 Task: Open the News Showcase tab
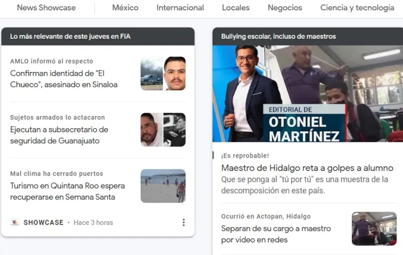[x=46, y=8]
